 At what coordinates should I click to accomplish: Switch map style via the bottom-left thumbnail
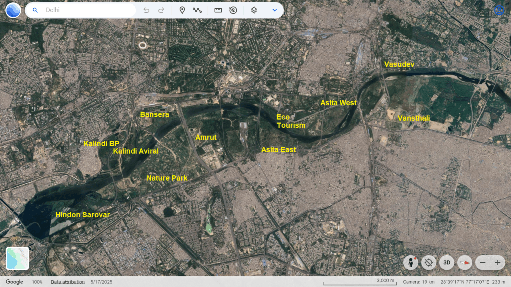click(x=17, y=258)
